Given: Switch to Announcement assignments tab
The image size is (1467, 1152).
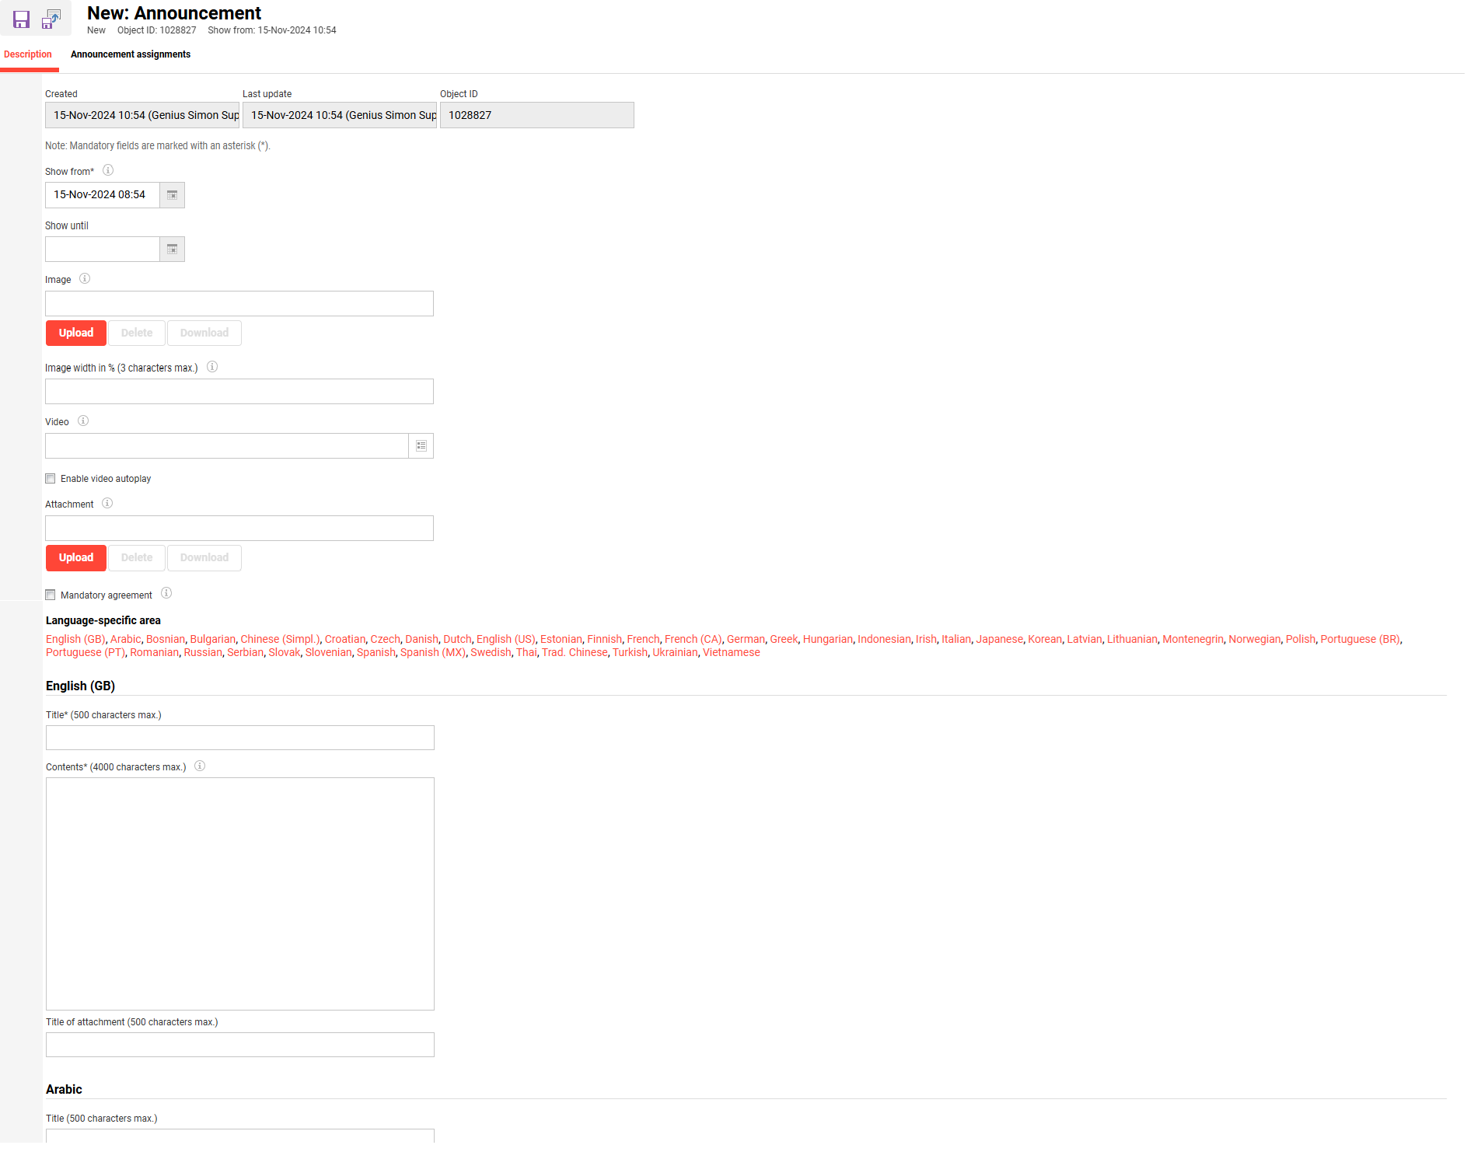Looking at the screenshot, I should click(131, 54).
